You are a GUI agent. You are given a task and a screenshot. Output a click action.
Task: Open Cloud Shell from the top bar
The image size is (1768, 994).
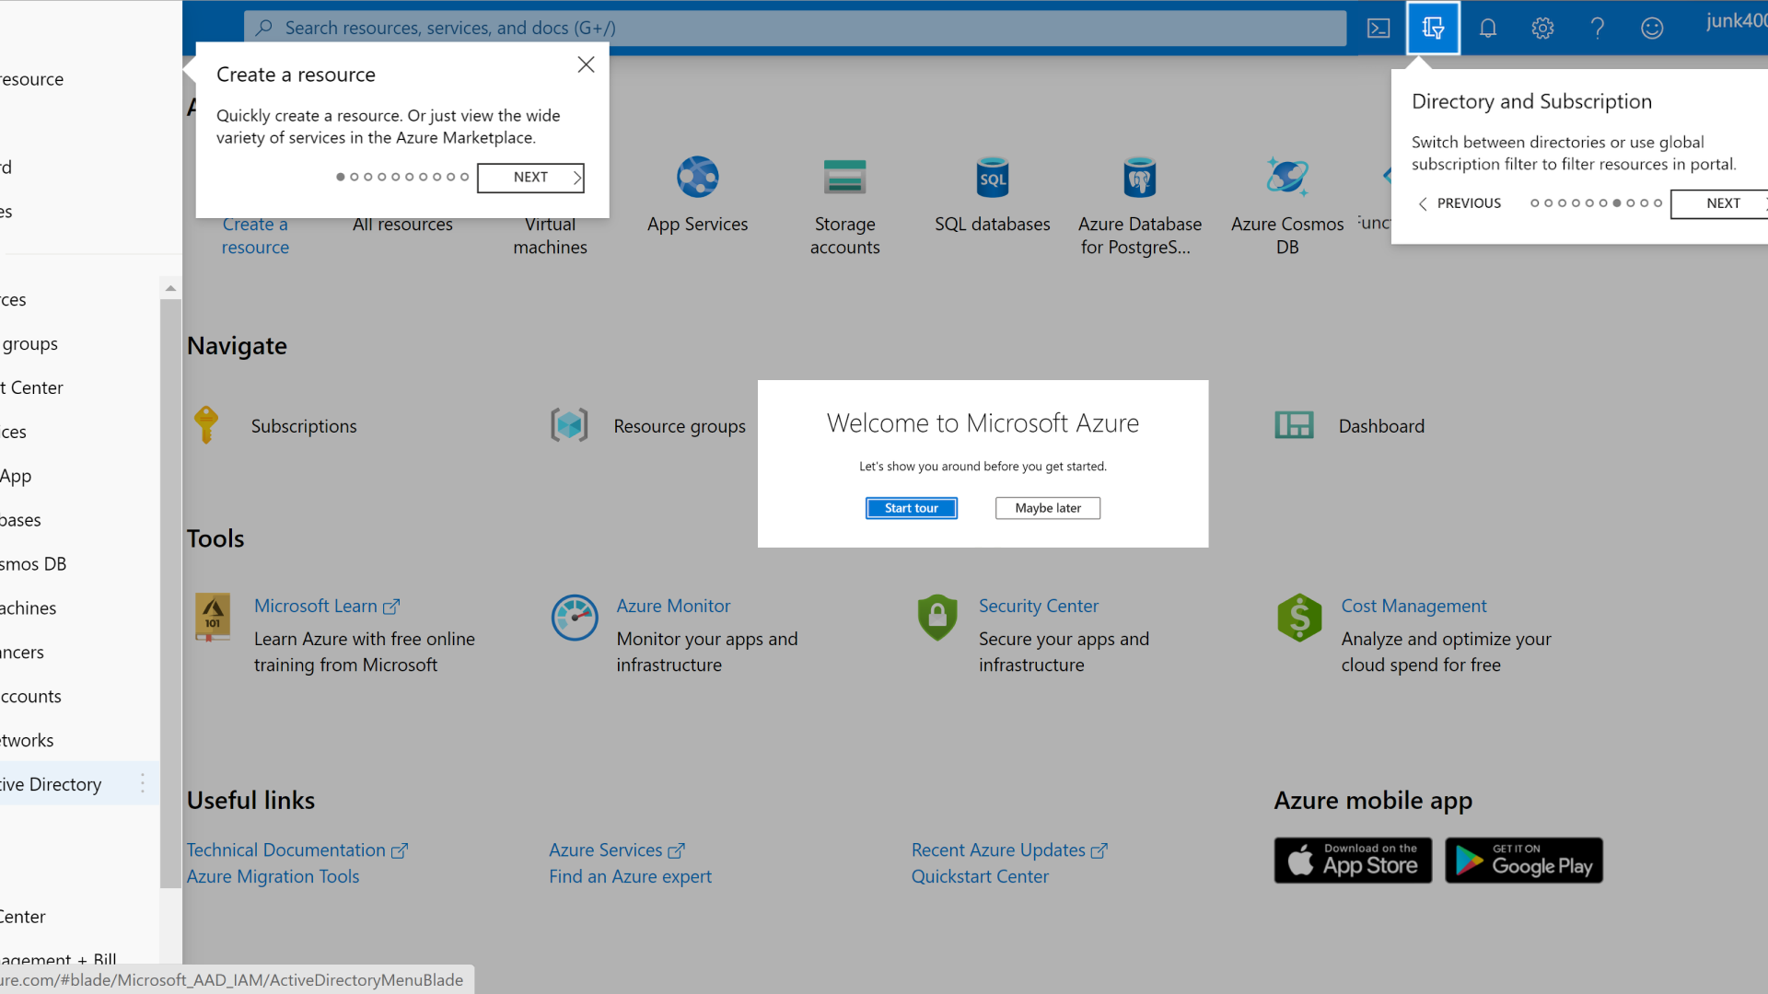tap(1378, 28)
